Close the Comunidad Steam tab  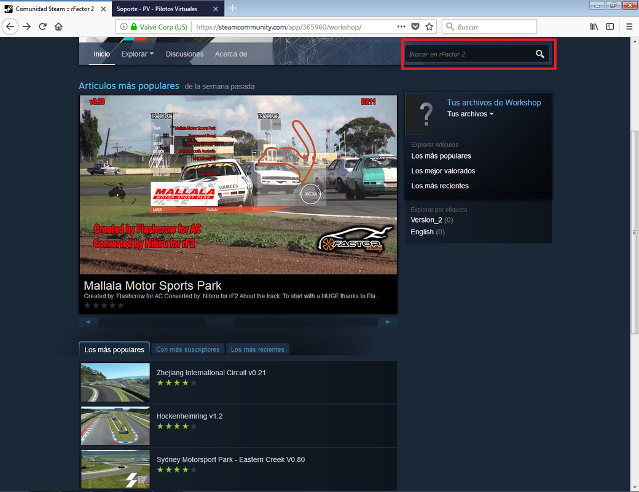click(103, 9)
